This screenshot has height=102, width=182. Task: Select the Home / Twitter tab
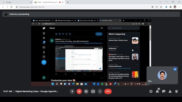[x=110, y=20]
